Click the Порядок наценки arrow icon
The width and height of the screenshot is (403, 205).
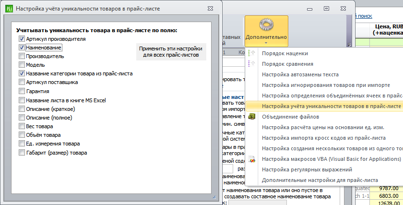tap(251, 53)
